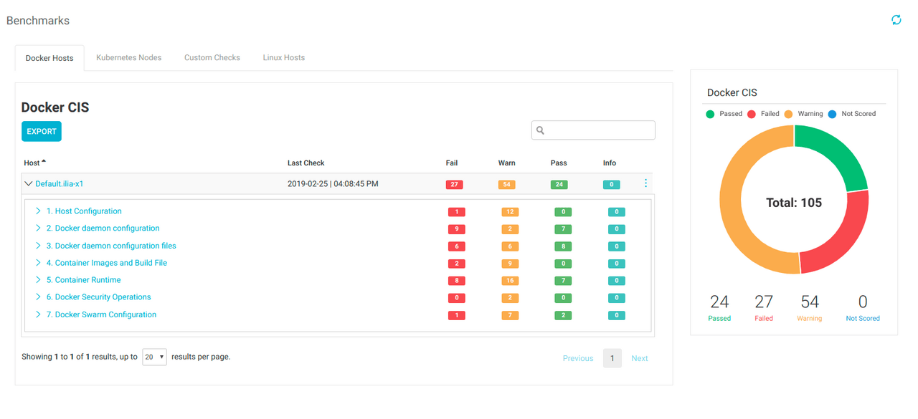
Task: Click the 54 Warning summary count
Action: pyautogui.click(x=810, y=302)
